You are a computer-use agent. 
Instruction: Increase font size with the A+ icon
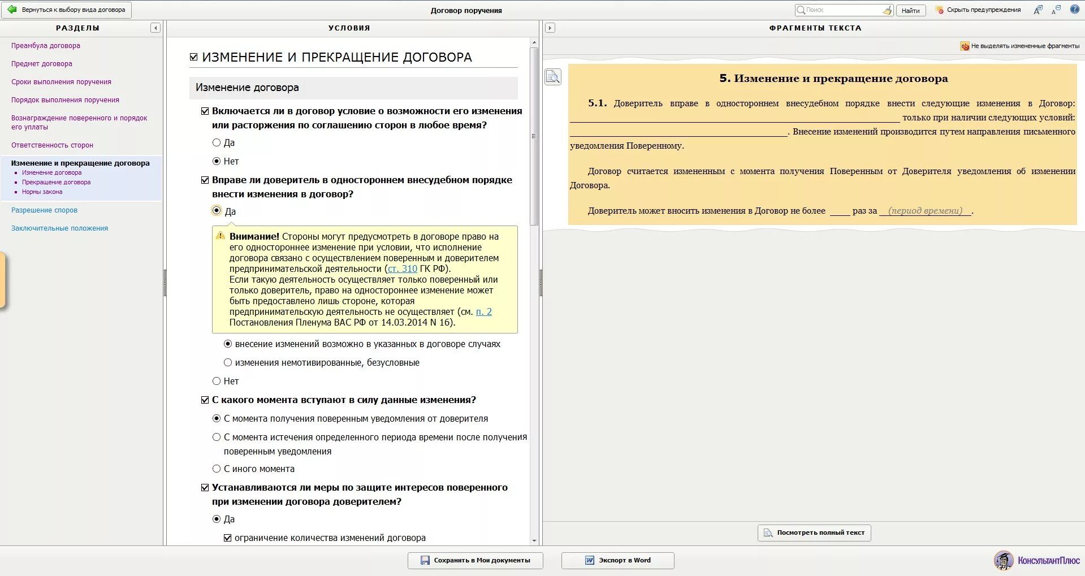point(1038,10)
